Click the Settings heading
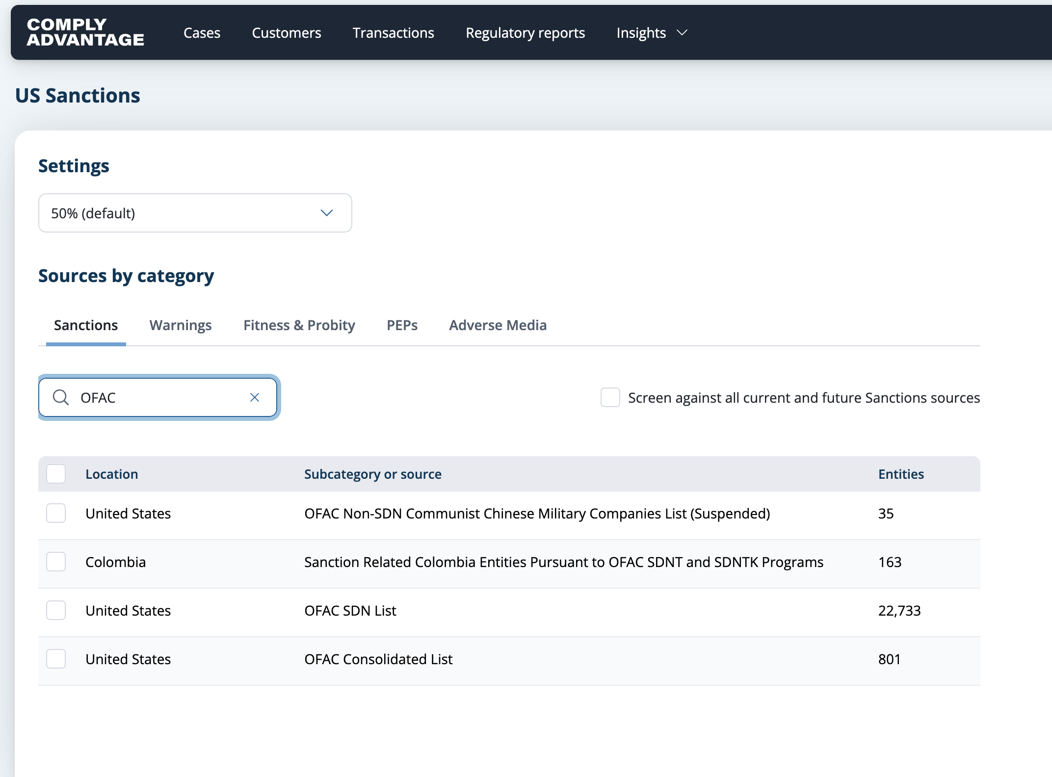Screen dimensions: 1052x777 [x=74, y=166]
